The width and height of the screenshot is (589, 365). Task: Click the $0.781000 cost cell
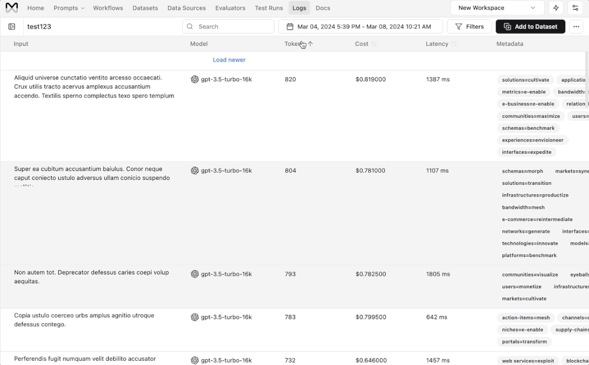tap(370, 170)
